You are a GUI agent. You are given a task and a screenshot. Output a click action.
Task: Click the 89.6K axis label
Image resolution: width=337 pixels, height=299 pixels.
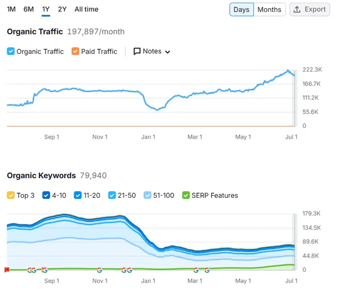tap(311, 242)
